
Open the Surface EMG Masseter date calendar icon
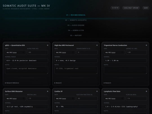(23, 99)
